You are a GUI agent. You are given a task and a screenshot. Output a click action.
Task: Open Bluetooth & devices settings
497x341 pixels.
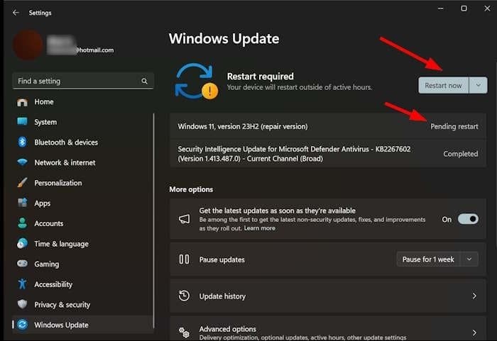point(83,142)
